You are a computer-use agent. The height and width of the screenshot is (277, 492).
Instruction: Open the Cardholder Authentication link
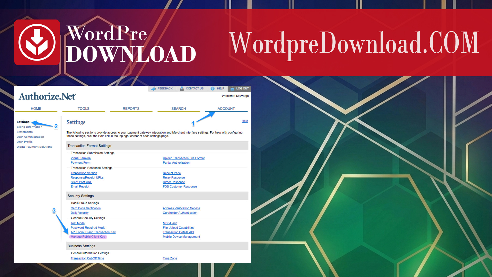coord(180,213)
